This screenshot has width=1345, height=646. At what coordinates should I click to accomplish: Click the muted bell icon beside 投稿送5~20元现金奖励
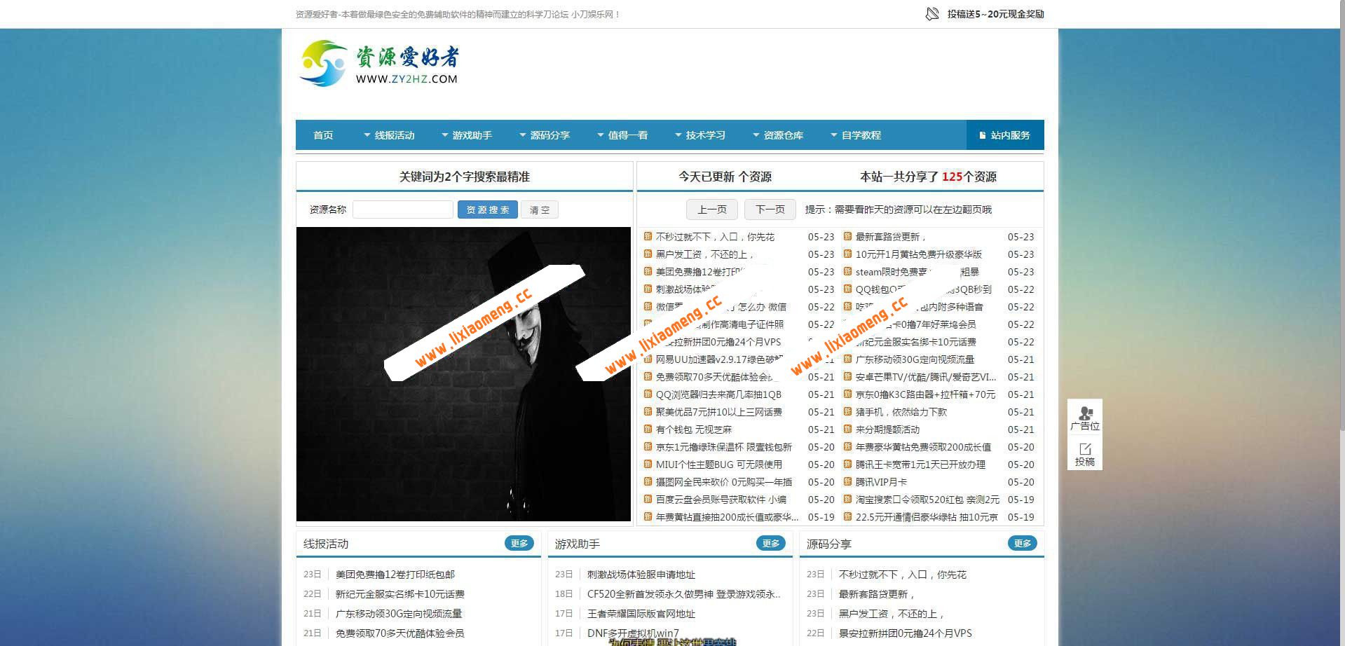pyautogui.click(x=932, y=14)
